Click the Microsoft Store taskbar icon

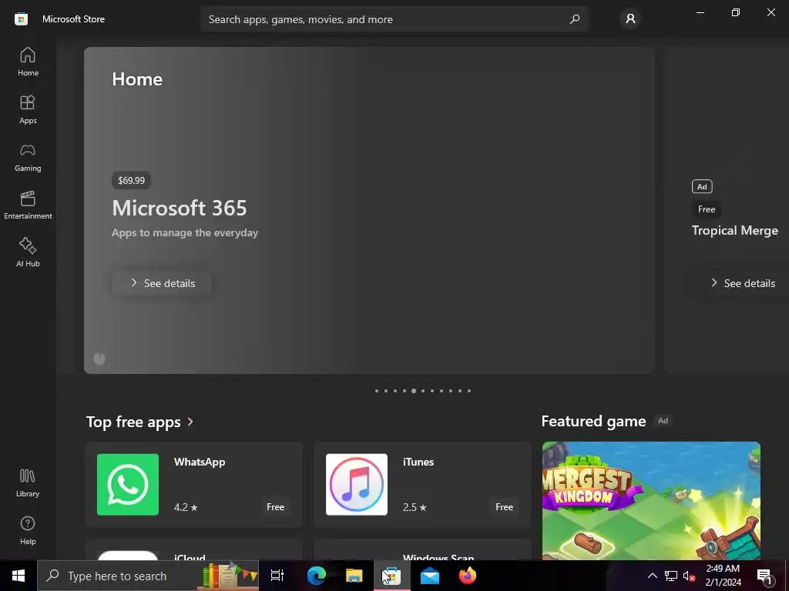coord(391,576)
